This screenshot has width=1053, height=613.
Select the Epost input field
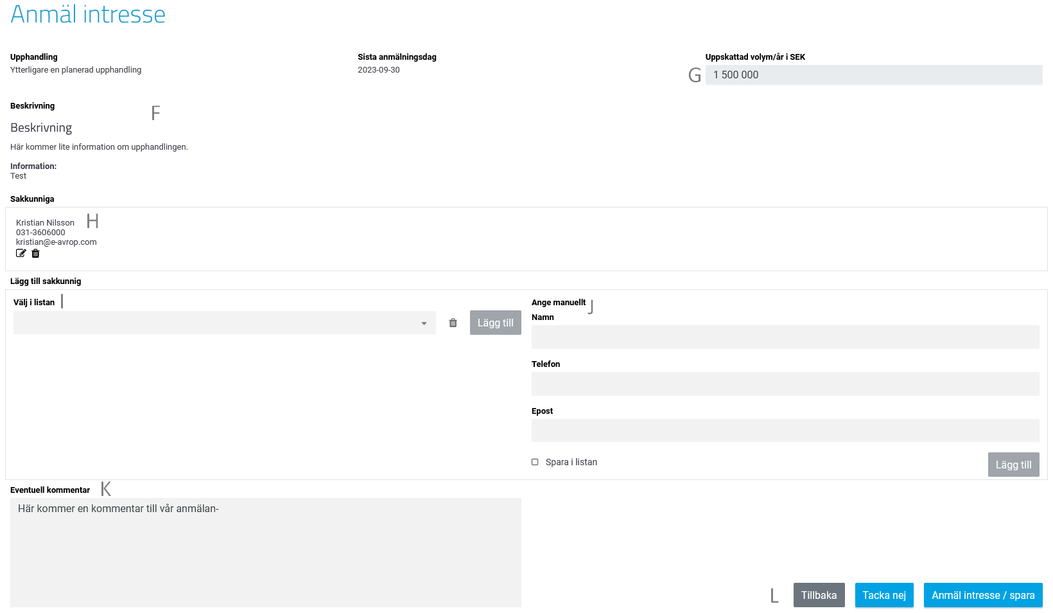[785, 431]
